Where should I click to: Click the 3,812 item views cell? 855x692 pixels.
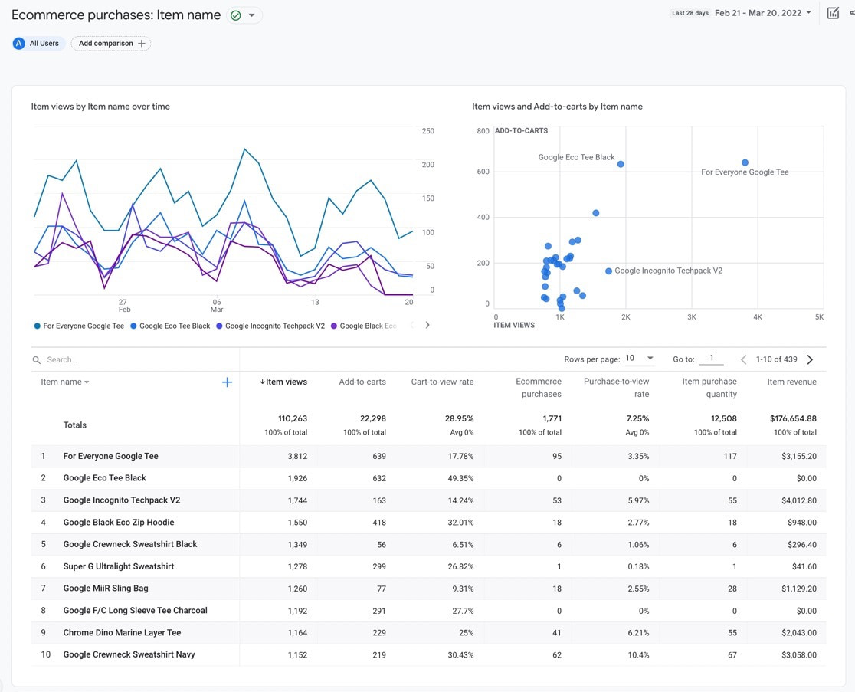click(x=297, y=456)
